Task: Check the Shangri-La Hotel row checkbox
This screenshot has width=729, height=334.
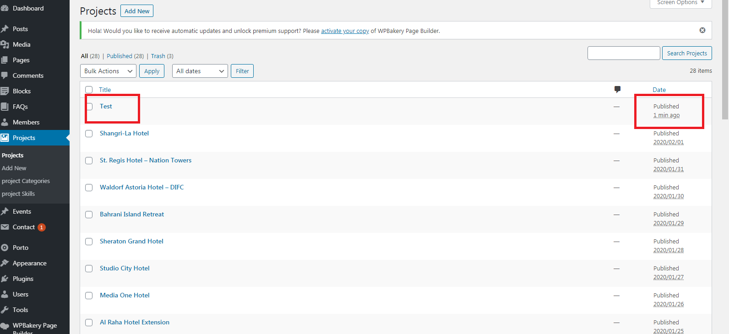Action: click(x=89, y=134)
